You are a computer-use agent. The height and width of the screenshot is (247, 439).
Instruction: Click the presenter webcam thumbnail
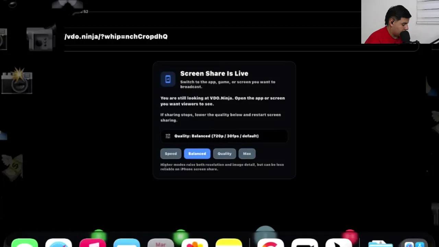click(x=400, y=22)
